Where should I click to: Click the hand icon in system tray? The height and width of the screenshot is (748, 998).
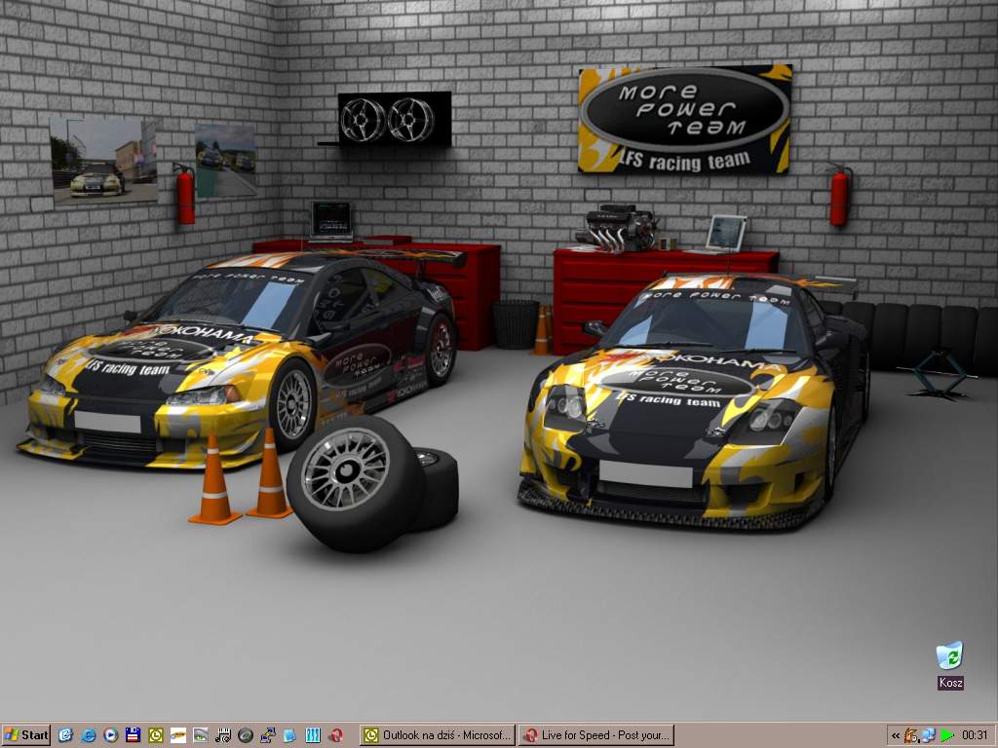point(911,736)
